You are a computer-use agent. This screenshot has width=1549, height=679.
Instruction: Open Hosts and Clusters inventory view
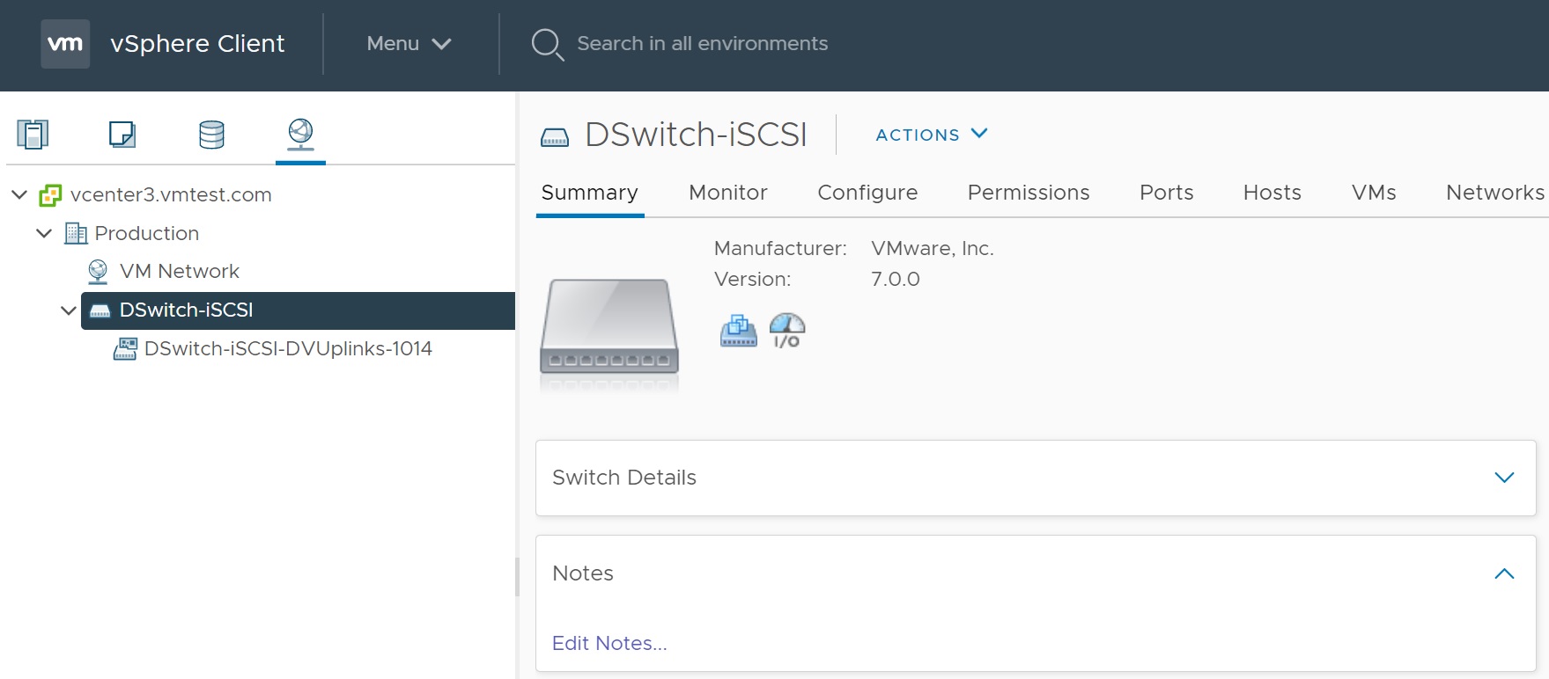[x=33, y=135]
